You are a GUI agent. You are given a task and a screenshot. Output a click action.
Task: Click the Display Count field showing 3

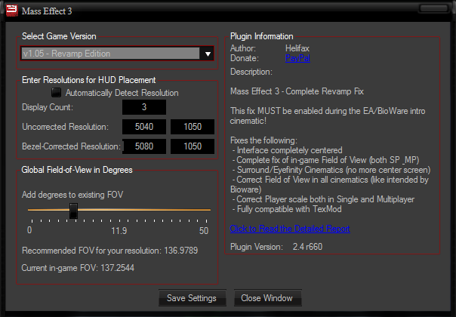coord(144,107)
